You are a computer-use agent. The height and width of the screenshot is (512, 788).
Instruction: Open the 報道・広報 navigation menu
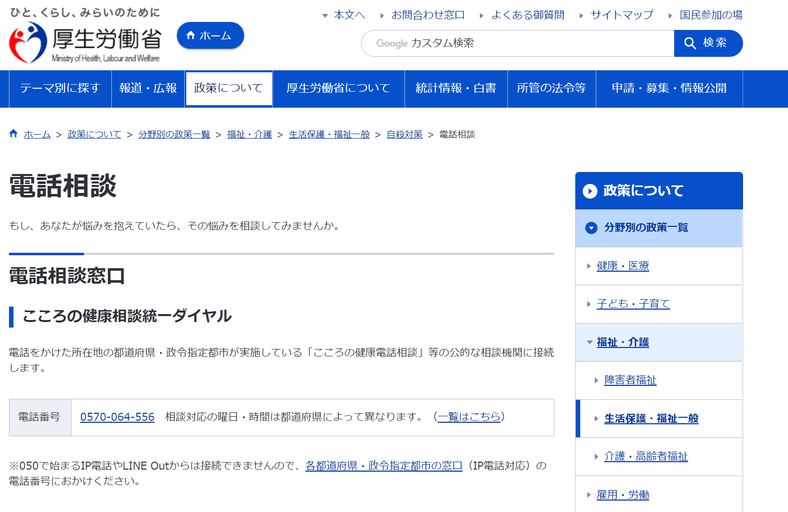point(148,88)
